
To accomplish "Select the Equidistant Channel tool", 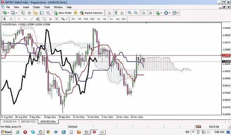I will [x=38, y=19].
